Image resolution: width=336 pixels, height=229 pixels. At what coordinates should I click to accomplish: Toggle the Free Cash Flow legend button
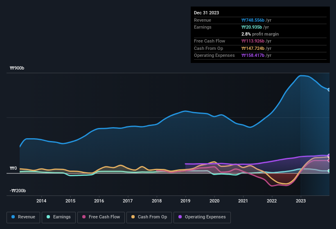coord(101,217)
